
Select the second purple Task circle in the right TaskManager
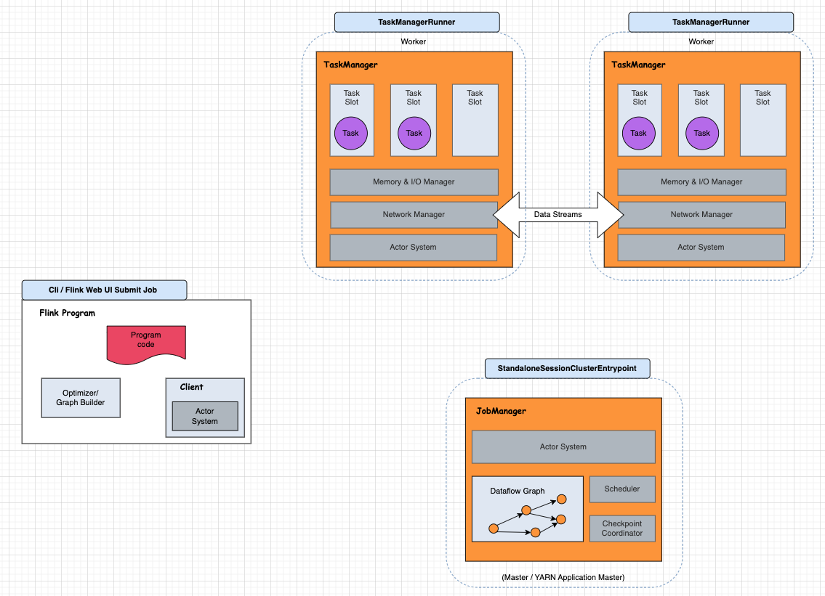coord(702,133)
